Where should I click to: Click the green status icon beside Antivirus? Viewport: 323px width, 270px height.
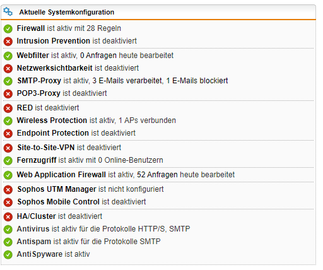coord(8,230)
